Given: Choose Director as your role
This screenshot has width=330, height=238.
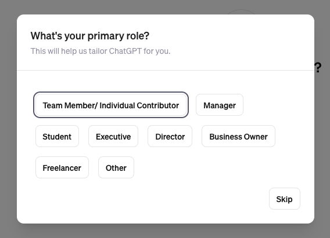Looking at the screenshot, I should point(170,136).
